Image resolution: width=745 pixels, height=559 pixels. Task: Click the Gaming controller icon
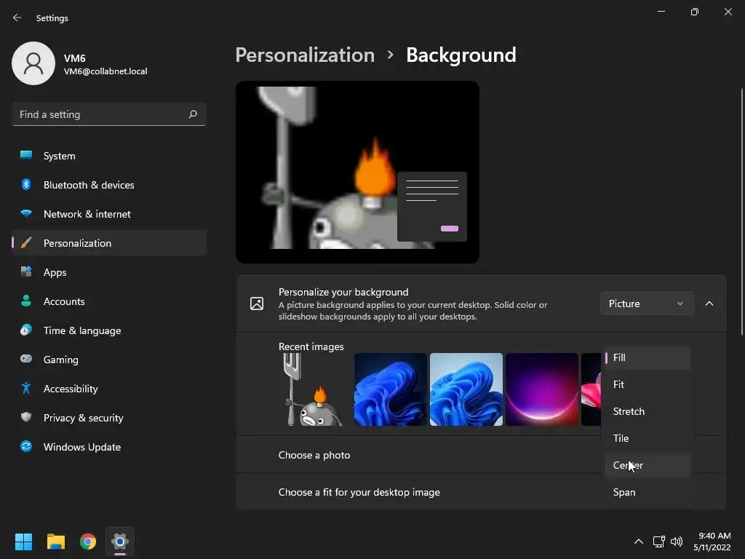pyautogui.click(x=26, y=359)
